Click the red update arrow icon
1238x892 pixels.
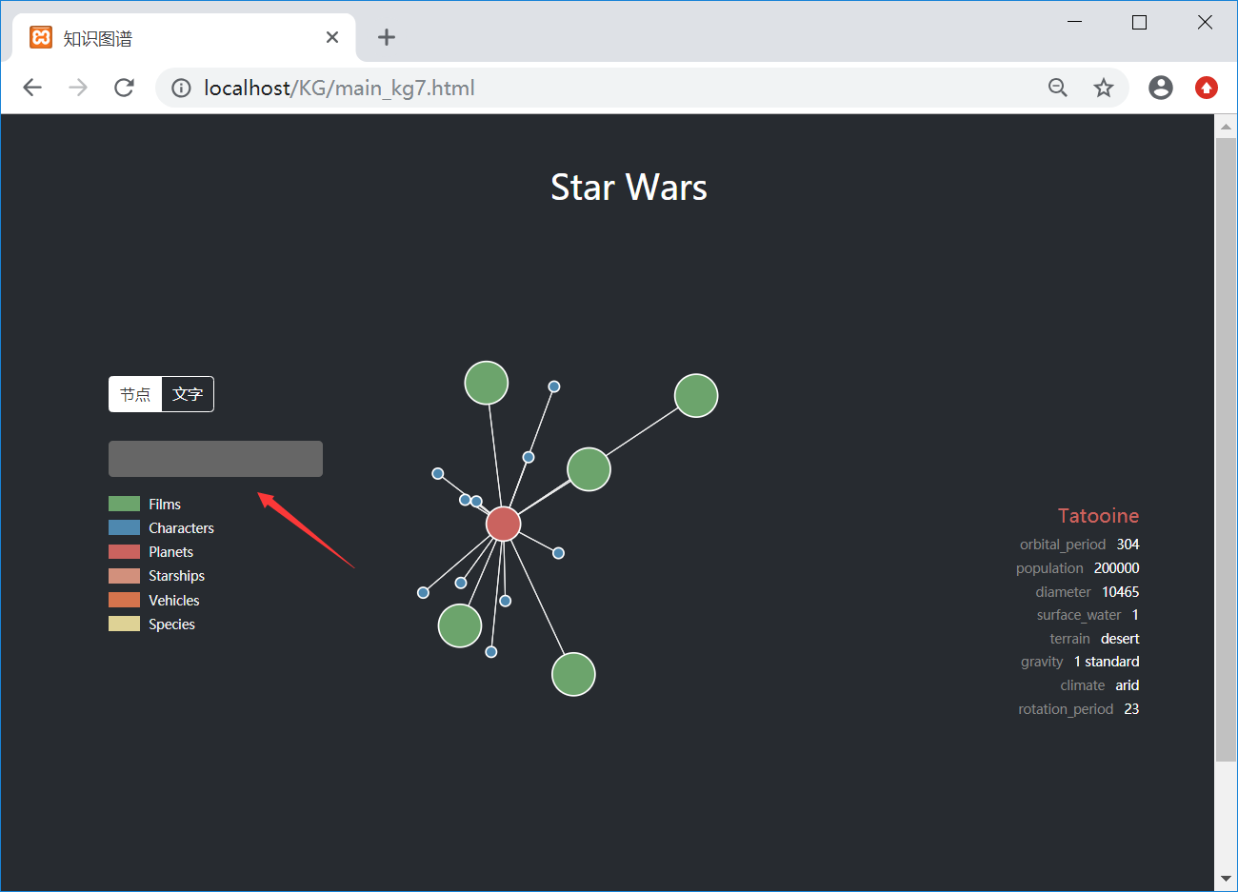[x=1207, y=88]
